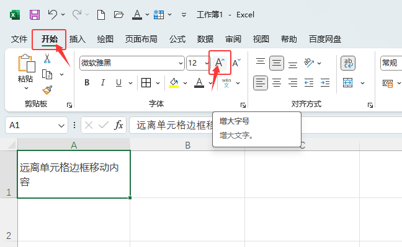Confirm entry with the checkmark icon
The height and width of the screenshot is (247, 402).
point(104,125)
